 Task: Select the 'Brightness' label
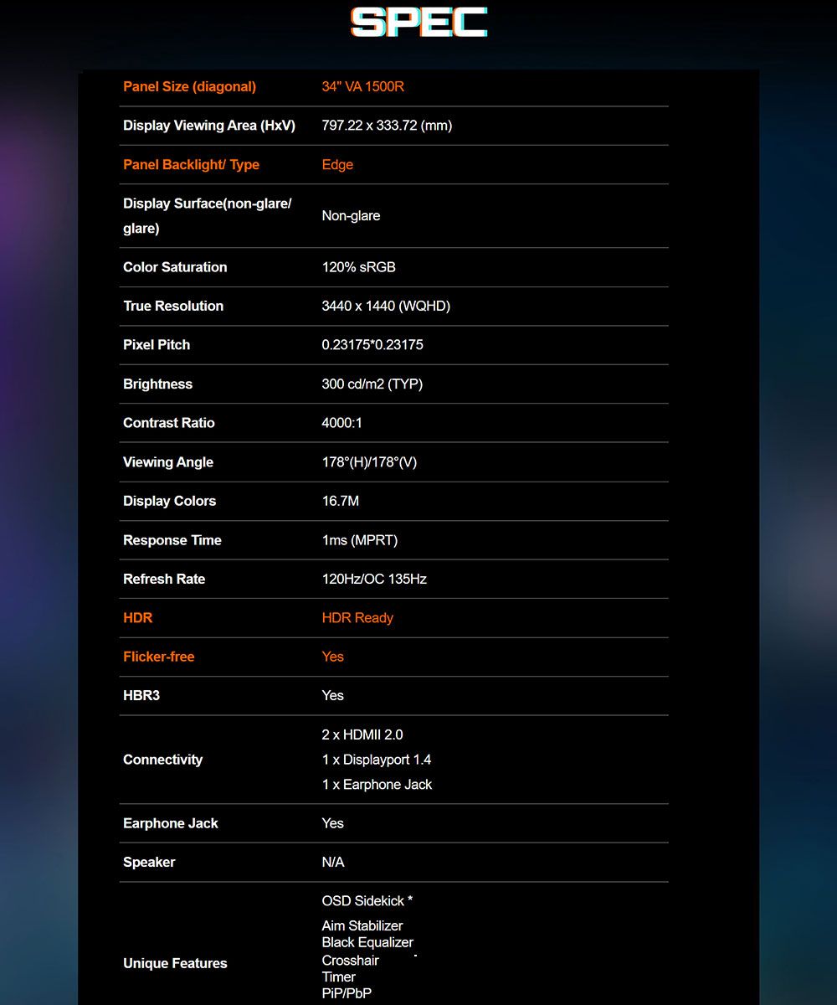[157, 384]
